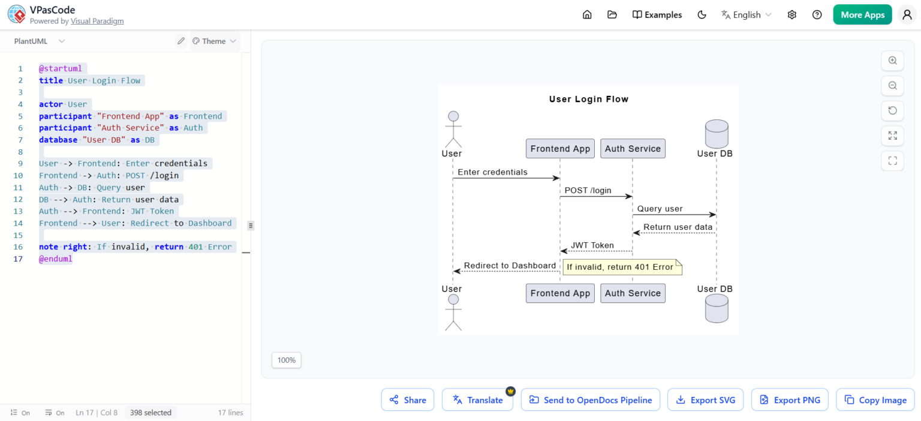The image size is (921, 421).
Task: Click the @startuml code line
Action: point(61,68)
